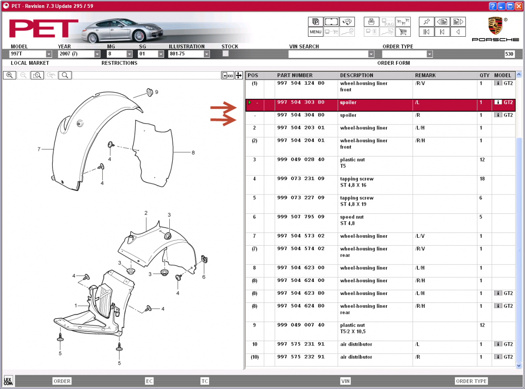Click the multiple shopping carts icon
Screen dimensions: 525x389
point(402,21)
